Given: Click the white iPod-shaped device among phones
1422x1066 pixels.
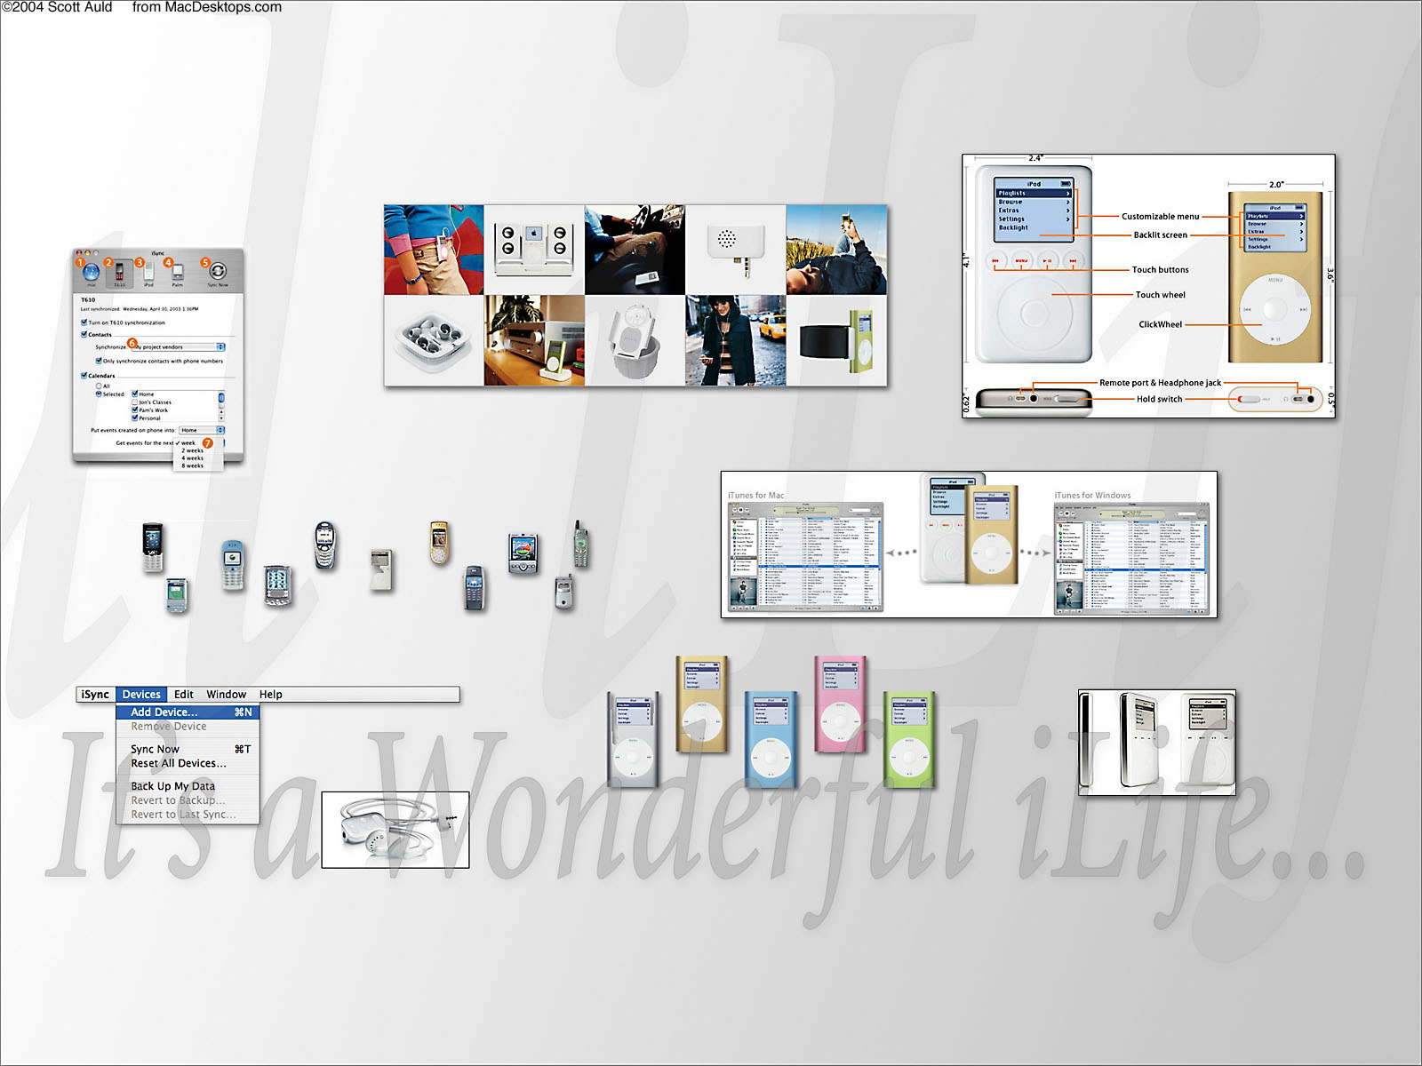Looking at the screenshot, I should [x=380, y=569].
